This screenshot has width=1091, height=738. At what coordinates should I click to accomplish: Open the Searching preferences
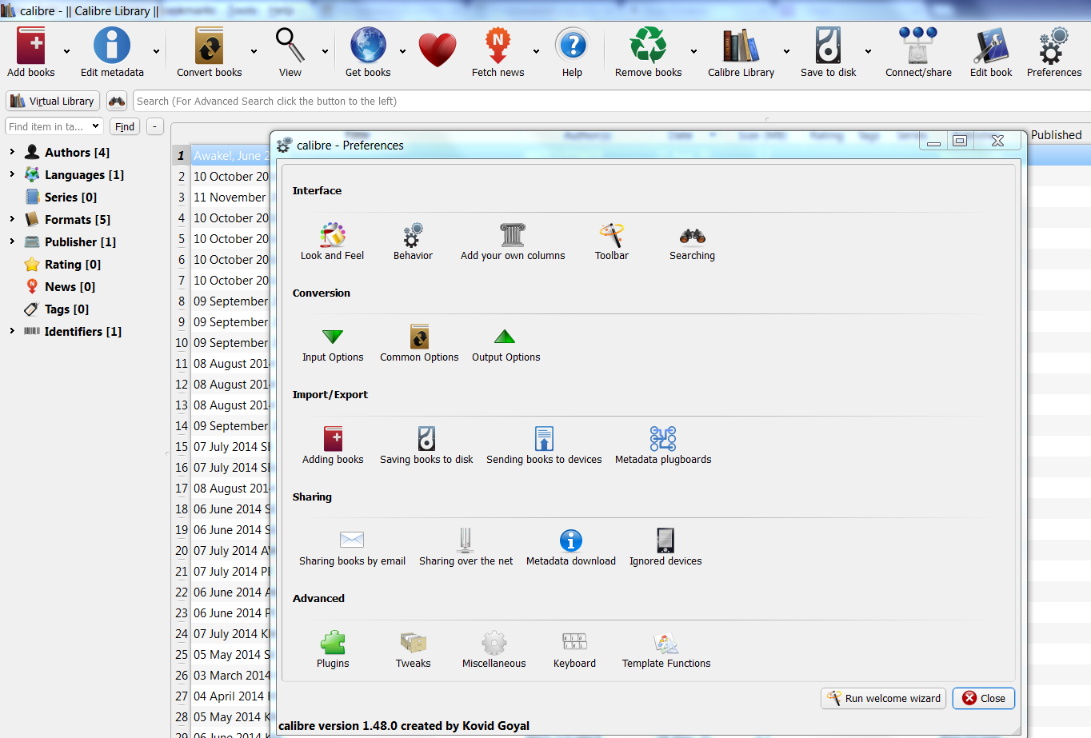pos(692,242)
